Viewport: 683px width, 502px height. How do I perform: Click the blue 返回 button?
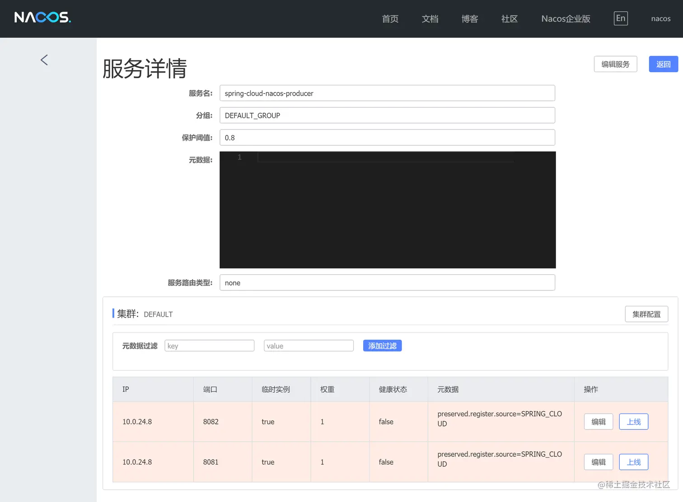click(663, 64)
